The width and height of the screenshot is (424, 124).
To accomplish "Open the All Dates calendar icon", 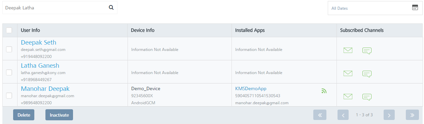I will [x=415, y=8].
